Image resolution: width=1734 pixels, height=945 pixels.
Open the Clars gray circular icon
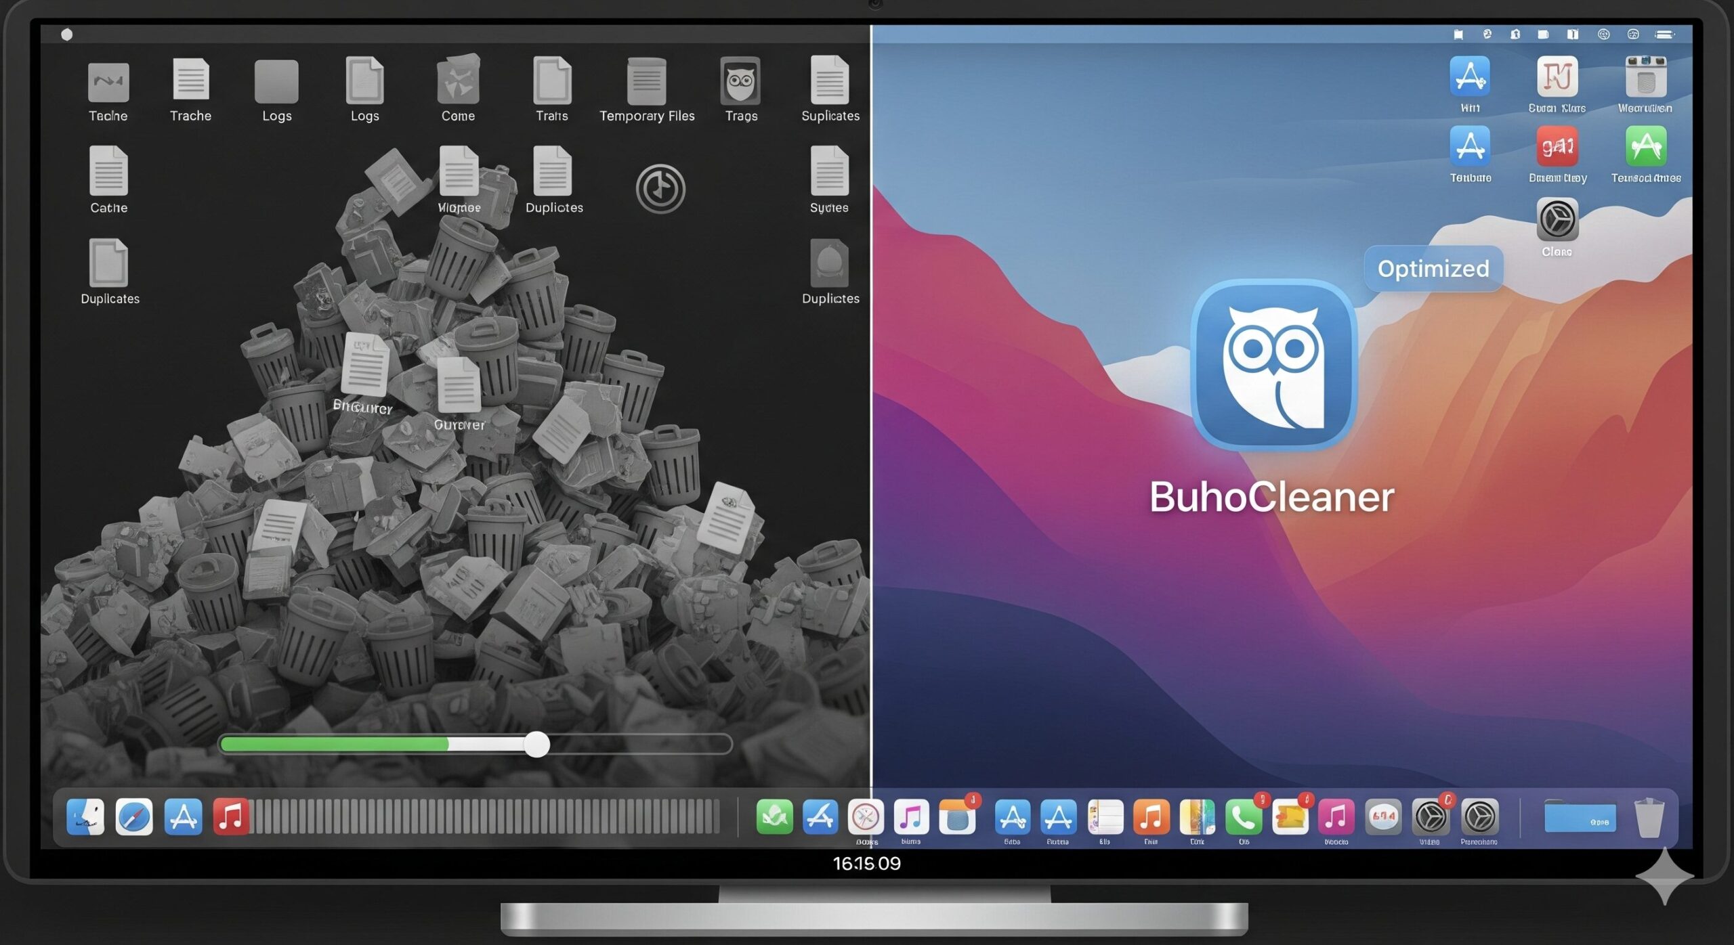(1557, 219)
